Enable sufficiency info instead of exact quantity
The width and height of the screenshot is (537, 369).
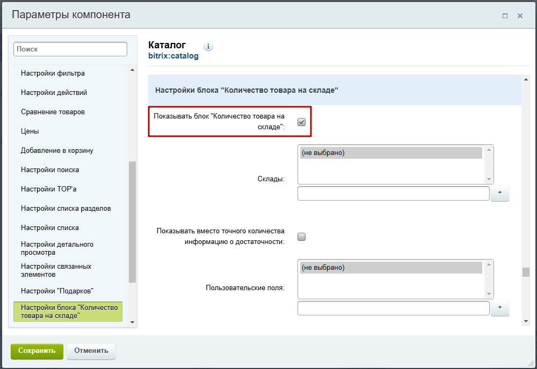[301, 237]
